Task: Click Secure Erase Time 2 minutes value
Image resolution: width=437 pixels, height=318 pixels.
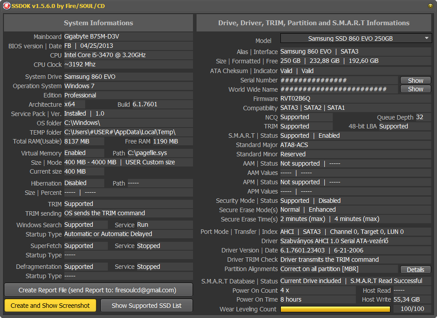Action: pos(303,219)
